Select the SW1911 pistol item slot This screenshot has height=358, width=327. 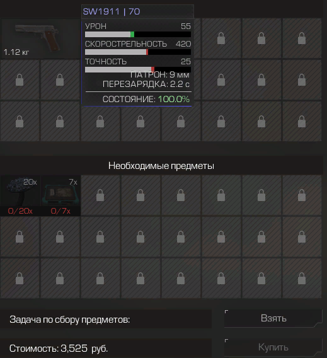pos(40,38)
